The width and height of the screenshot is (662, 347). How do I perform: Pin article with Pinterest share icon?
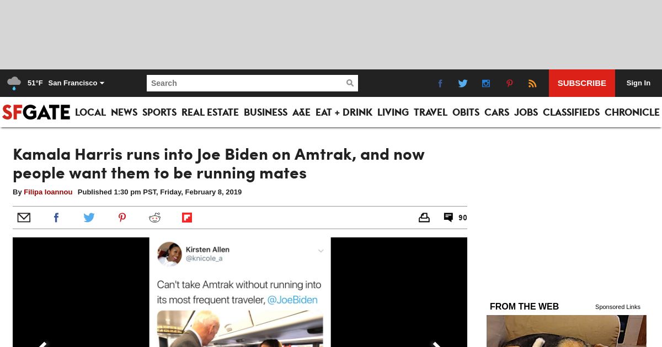pos(122,218)
